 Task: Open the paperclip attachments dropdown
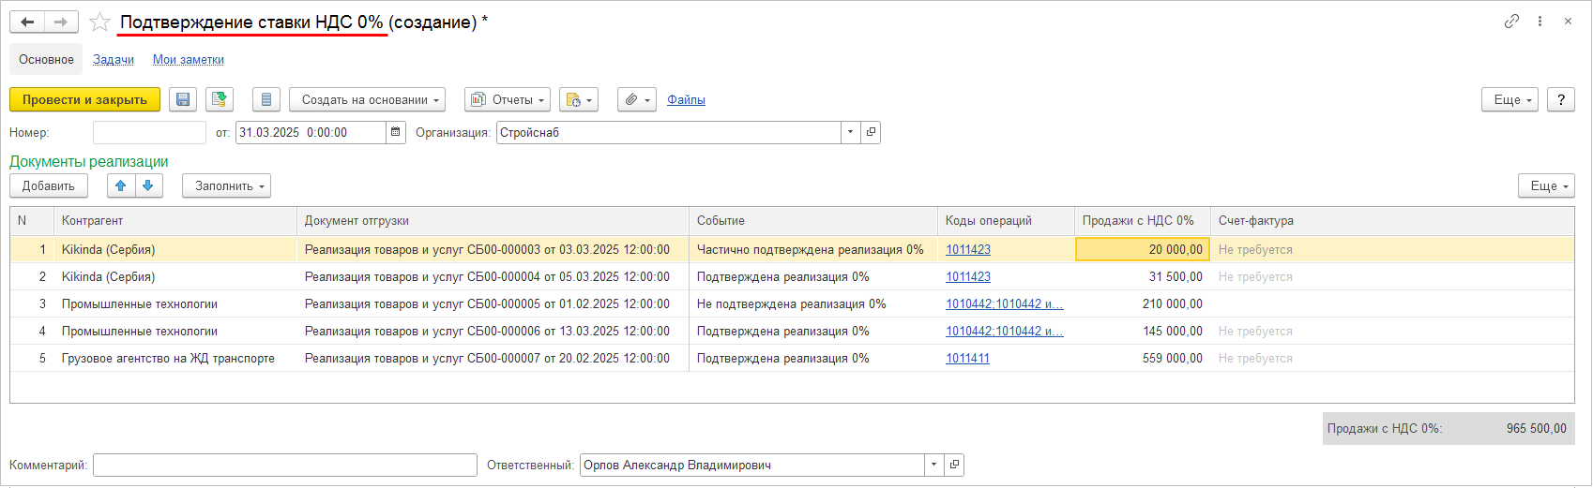pyautogui.click(x=636, y=99)
